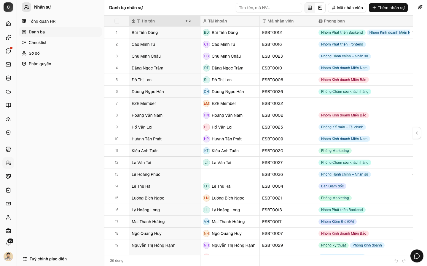
Task: Open the chat bubble floating button
Action: [417, 256]
